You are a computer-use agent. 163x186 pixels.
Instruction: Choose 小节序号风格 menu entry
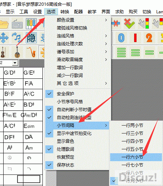coord(77,101)
